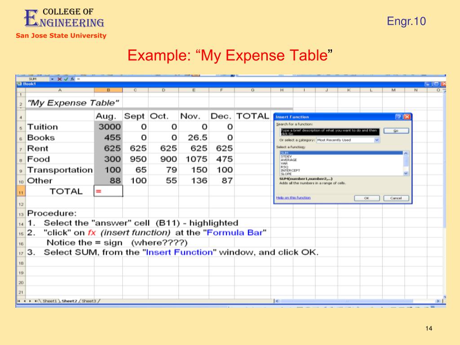The image size is (460, 345).
Task: Click the active TOTAL cell containing equals sign
Action: pyautogui.click(x=108, y=191)
